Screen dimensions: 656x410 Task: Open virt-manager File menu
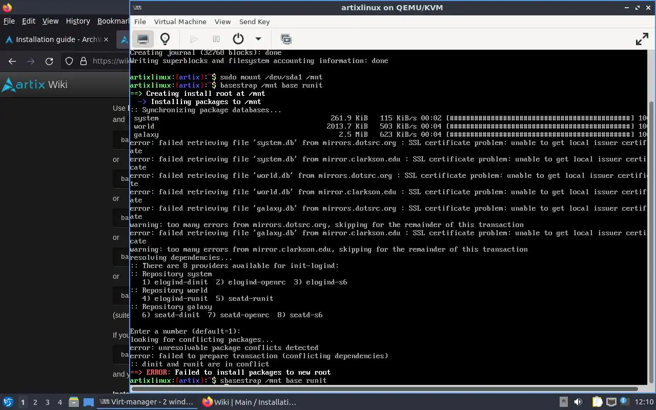(140, 22)
